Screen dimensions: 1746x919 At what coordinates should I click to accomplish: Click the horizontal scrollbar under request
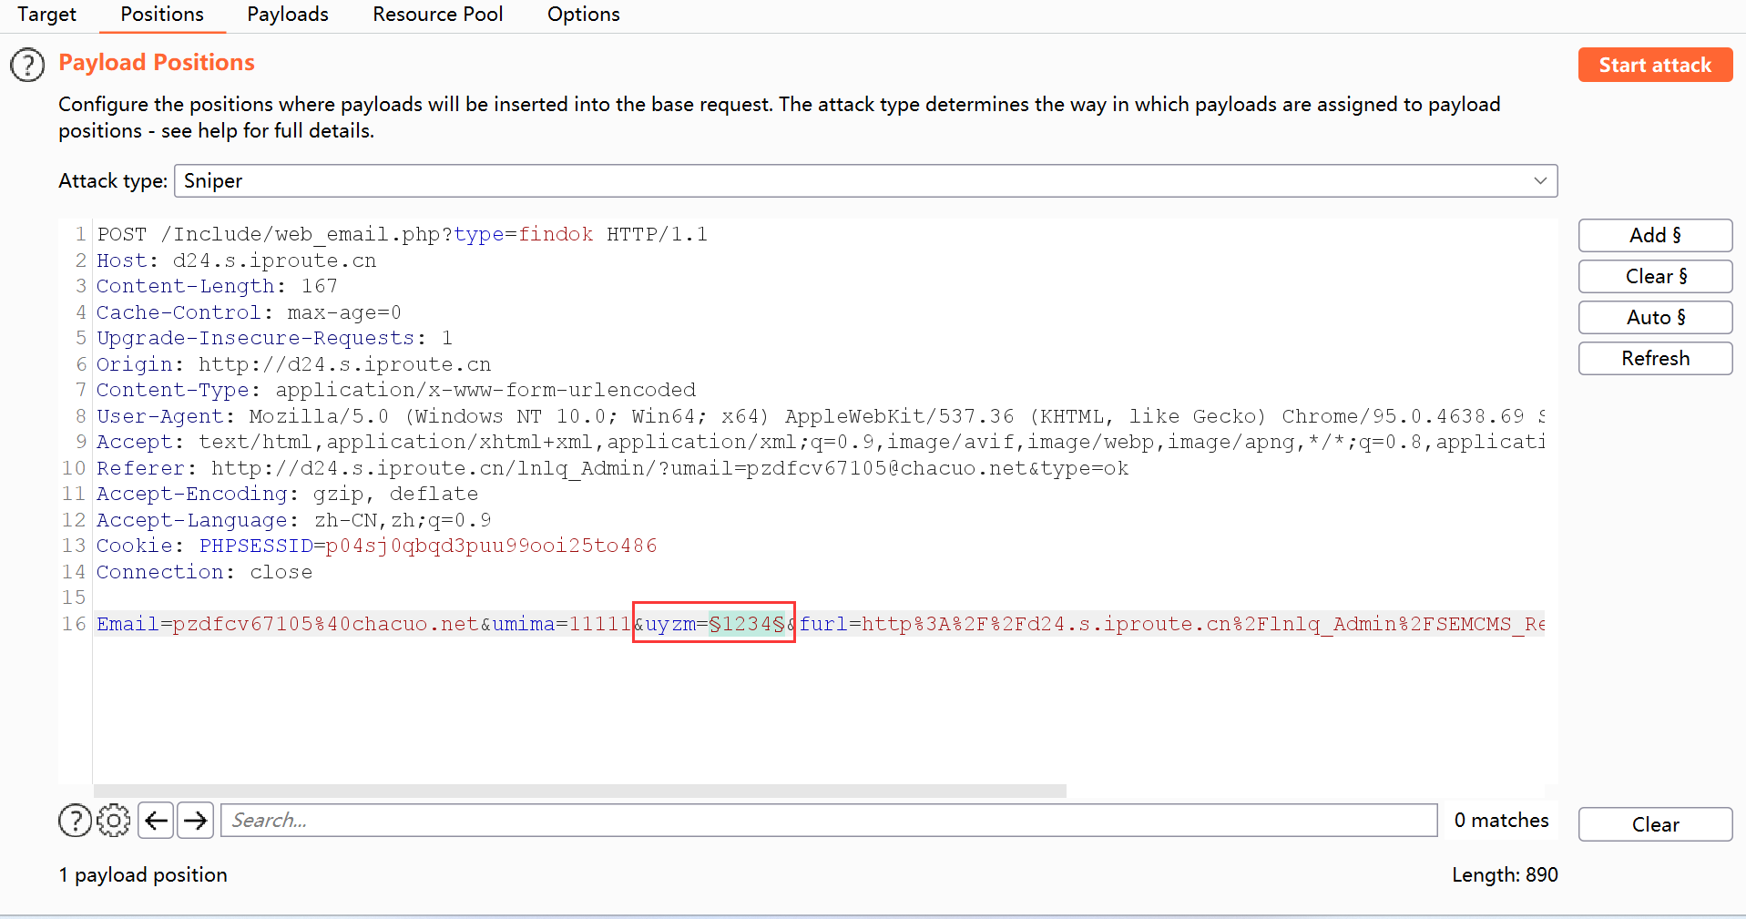coord(579,791)
